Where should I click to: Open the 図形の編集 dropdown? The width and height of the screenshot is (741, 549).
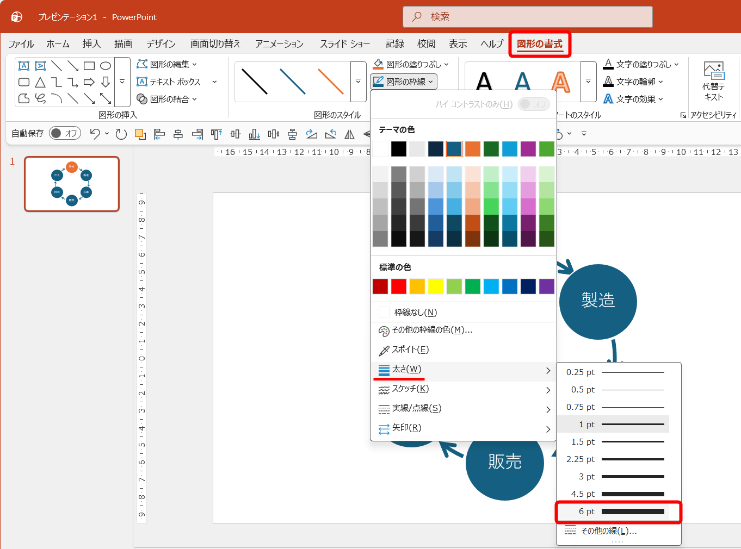(x=166, y=64)
